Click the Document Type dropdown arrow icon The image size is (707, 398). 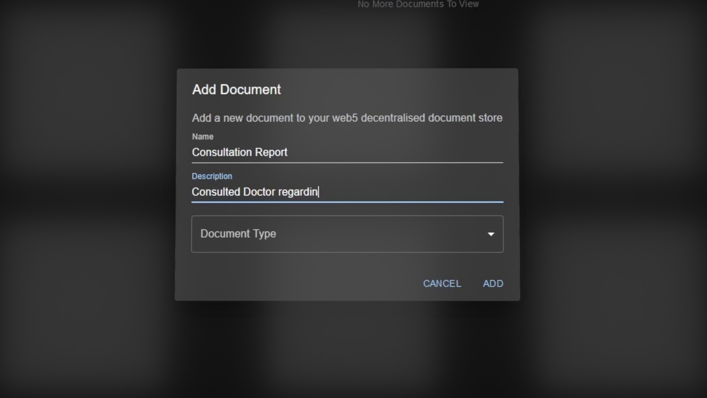pyautogui.click(x=491, y=234)
